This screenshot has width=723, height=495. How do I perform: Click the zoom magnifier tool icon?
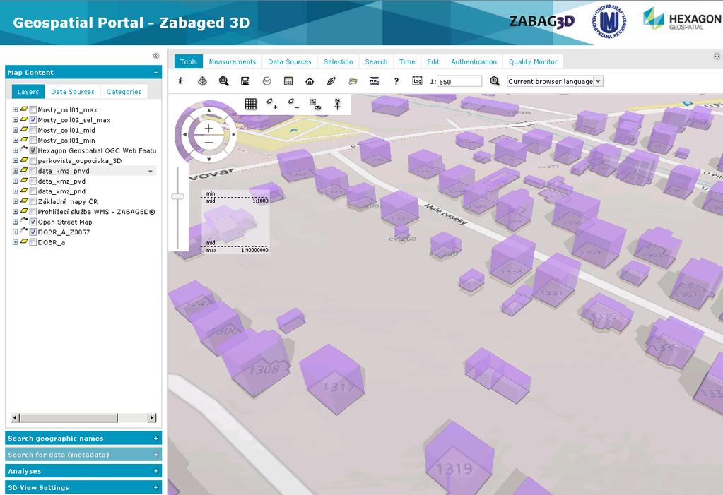point(223,81)
